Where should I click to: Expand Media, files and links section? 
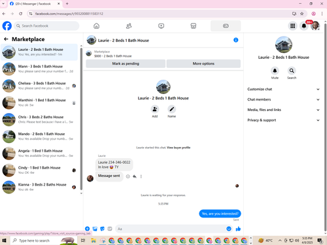click(x=283, y=110)
